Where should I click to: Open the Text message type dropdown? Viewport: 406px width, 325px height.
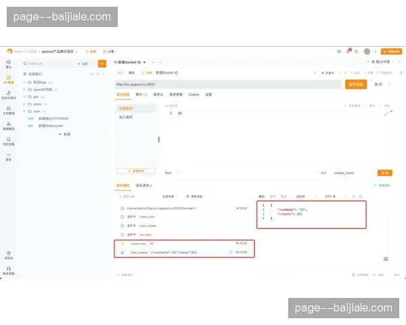pyautogui.click(x=169, y=173)
